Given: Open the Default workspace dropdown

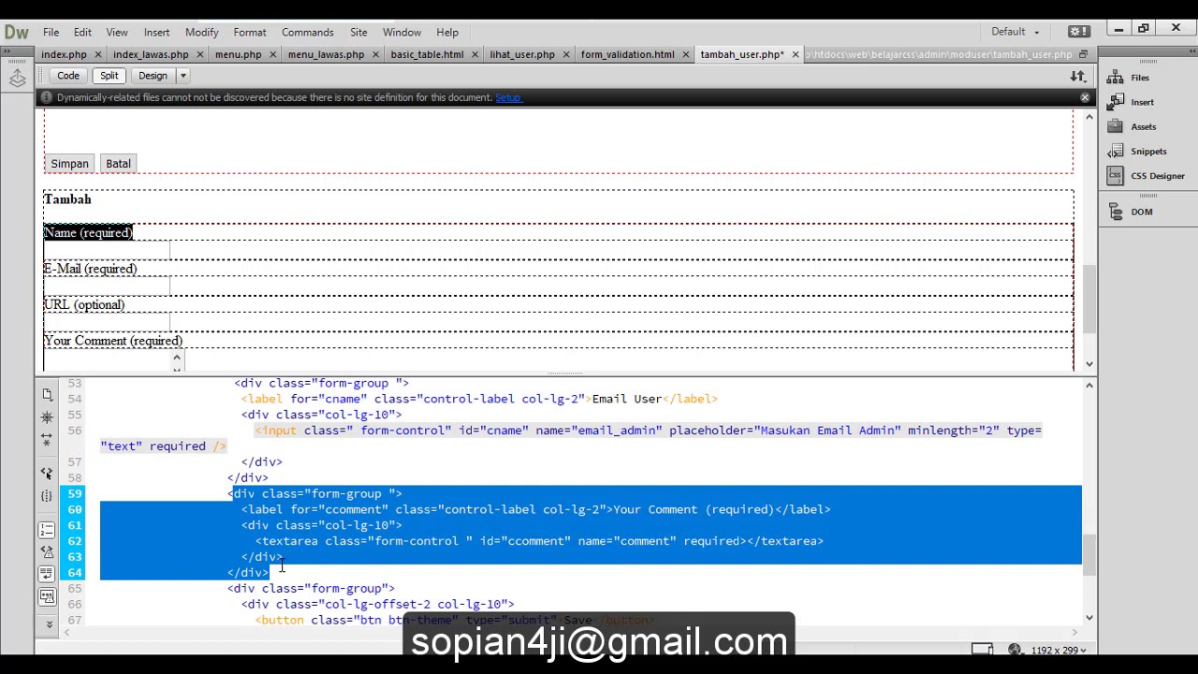Looking at the screenshot, I should tap(1015, 32).
